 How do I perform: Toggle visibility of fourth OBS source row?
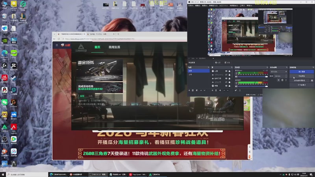coord(226,82)
